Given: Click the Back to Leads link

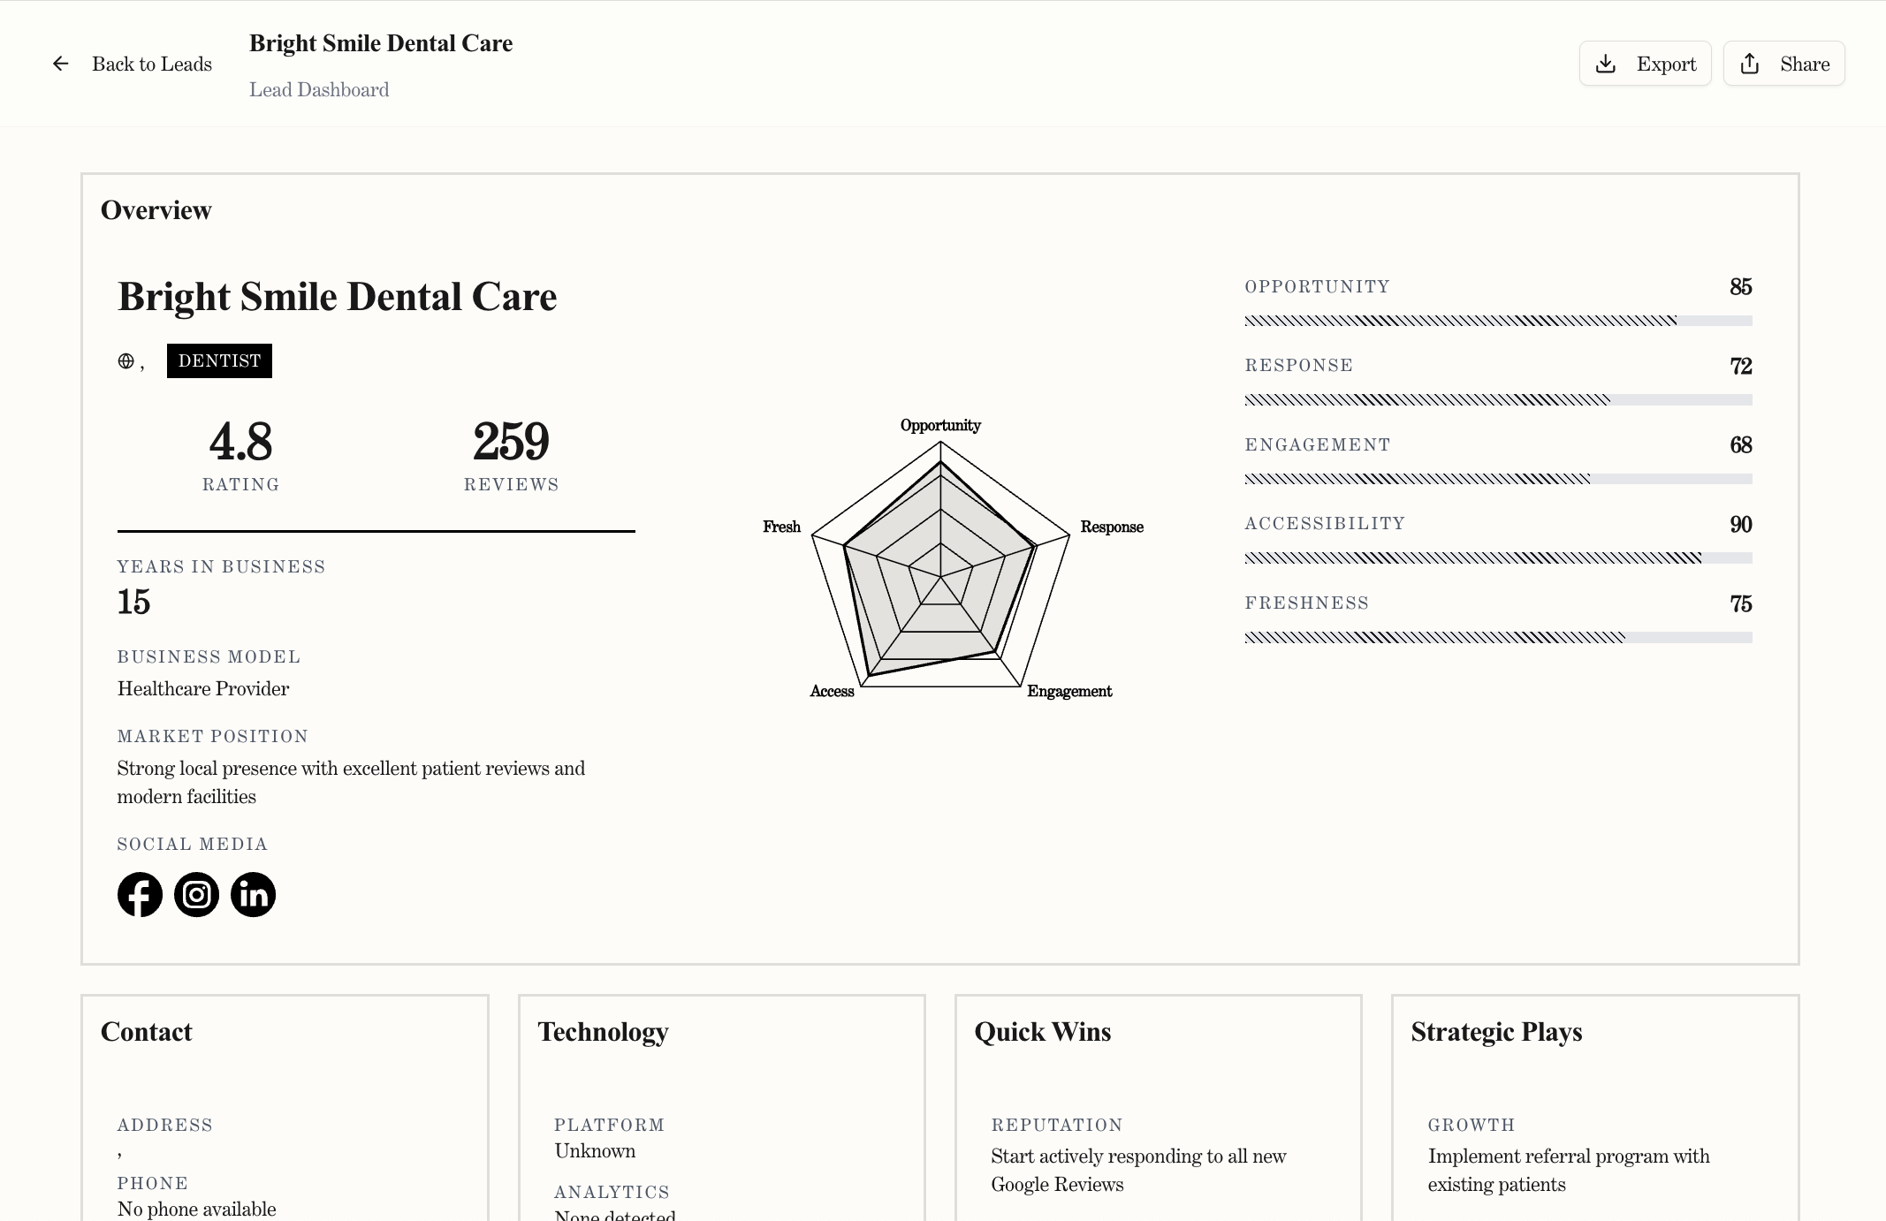Looking at the screenshot, I should (151, 63).
